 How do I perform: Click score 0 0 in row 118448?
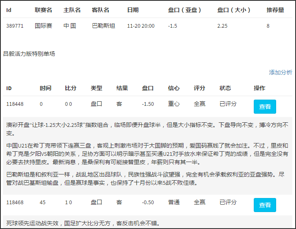click(x=68, y=104)
